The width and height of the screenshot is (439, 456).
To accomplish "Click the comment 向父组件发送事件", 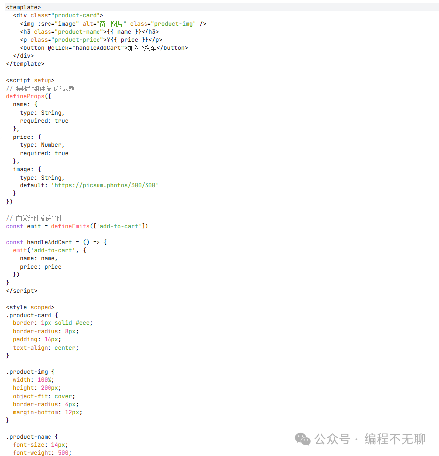I will point(34,218).
